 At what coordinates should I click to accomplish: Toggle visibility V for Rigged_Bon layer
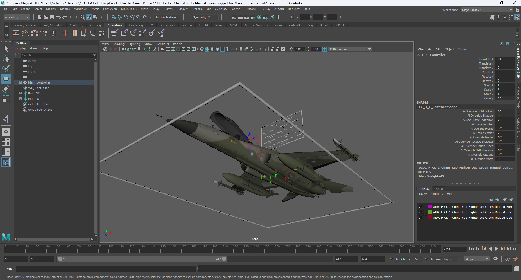point(419,207)
